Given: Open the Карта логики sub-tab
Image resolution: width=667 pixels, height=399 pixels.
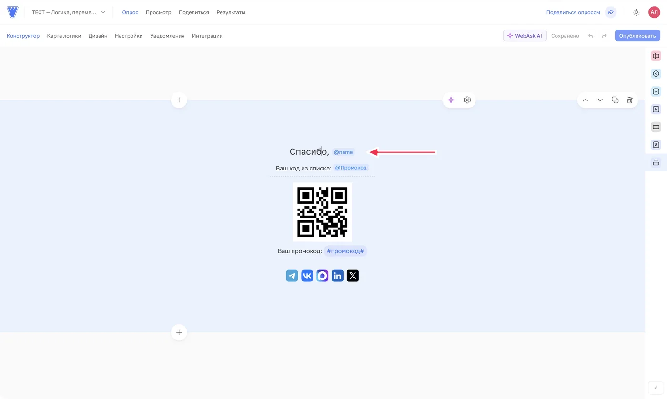Looking at the screenshot, I should click(x=64, y=36).
